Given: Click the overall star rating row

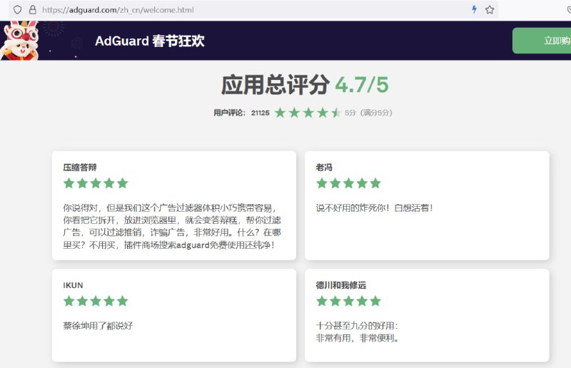Looking at the screenshot, I should click(308, 113).
